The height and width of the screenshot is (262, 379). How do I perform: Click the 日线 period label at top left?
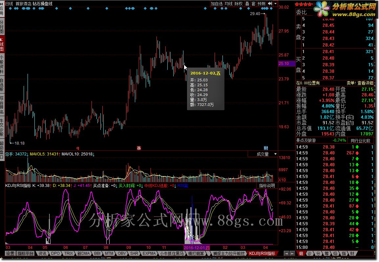pyautogui.click(x=9, y=4)
